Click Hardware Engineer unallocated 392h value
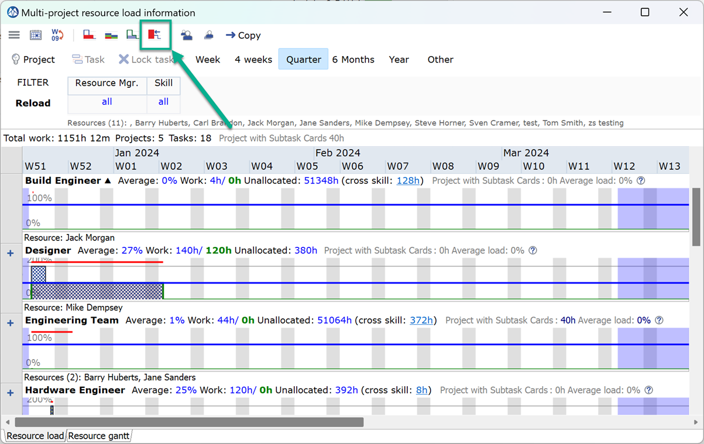The height and width of the screenshot is (444, 704). coord(346,390)
